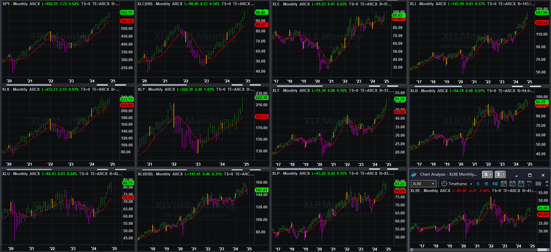The height and width of the screenshot is (252, 551).
Task: Click the 'XLK - Monthly' status line label
Action: pyautogui.click(x=15, y=90)
